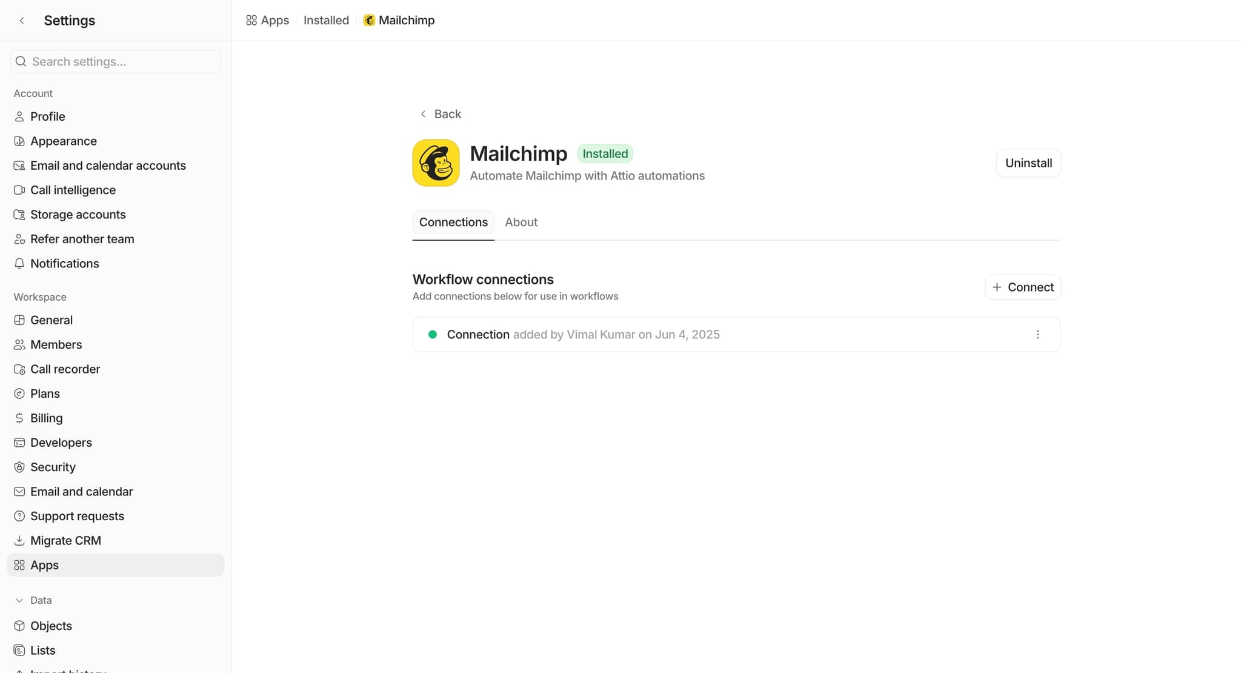The height and width of the screenshot is (673, 1241).
Task: Click the Migrate CRM download icon
Action: [19, 540]
